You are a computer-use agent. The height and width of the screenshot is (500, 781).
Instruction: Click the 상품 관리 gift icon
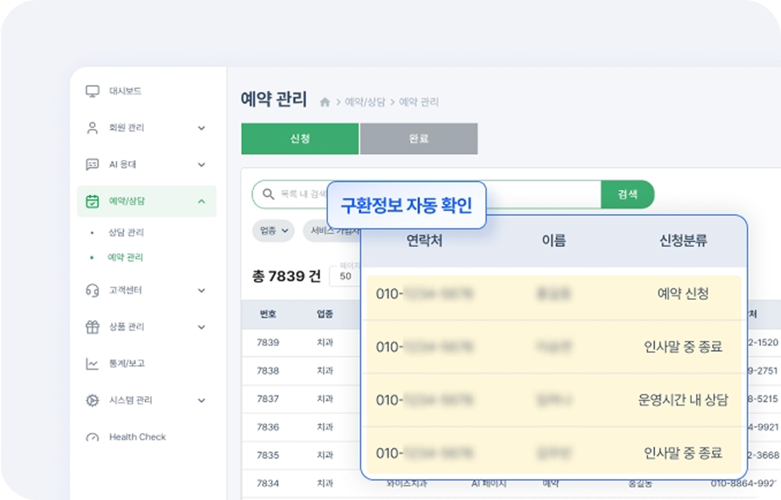92,327
